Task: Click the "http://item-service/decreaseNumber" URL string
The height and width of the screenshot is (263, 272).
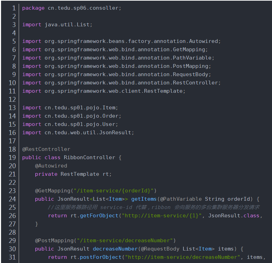Action: tap(182, 257)
